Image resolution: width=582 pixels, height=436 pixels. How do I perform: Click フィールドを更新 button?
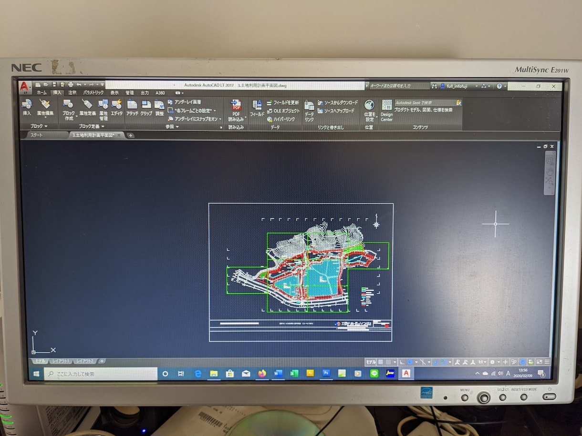coord(283,102)
